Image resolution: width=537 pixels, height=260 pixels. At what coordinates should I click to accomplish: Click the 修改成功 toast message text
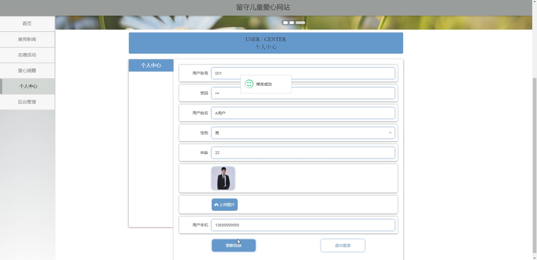264,84
